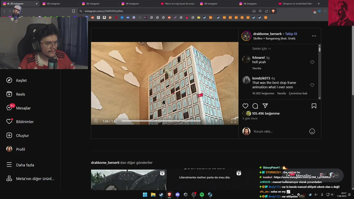Image resolution: width=354 pixels, height=199 pixels.
Task: Click the Brave Shields lion icon
Action: coord(273,11)
